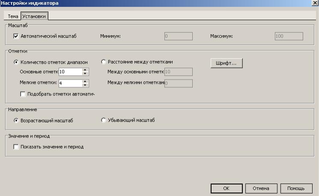
Task: Open Помощь help button
Action: point(296,188)
